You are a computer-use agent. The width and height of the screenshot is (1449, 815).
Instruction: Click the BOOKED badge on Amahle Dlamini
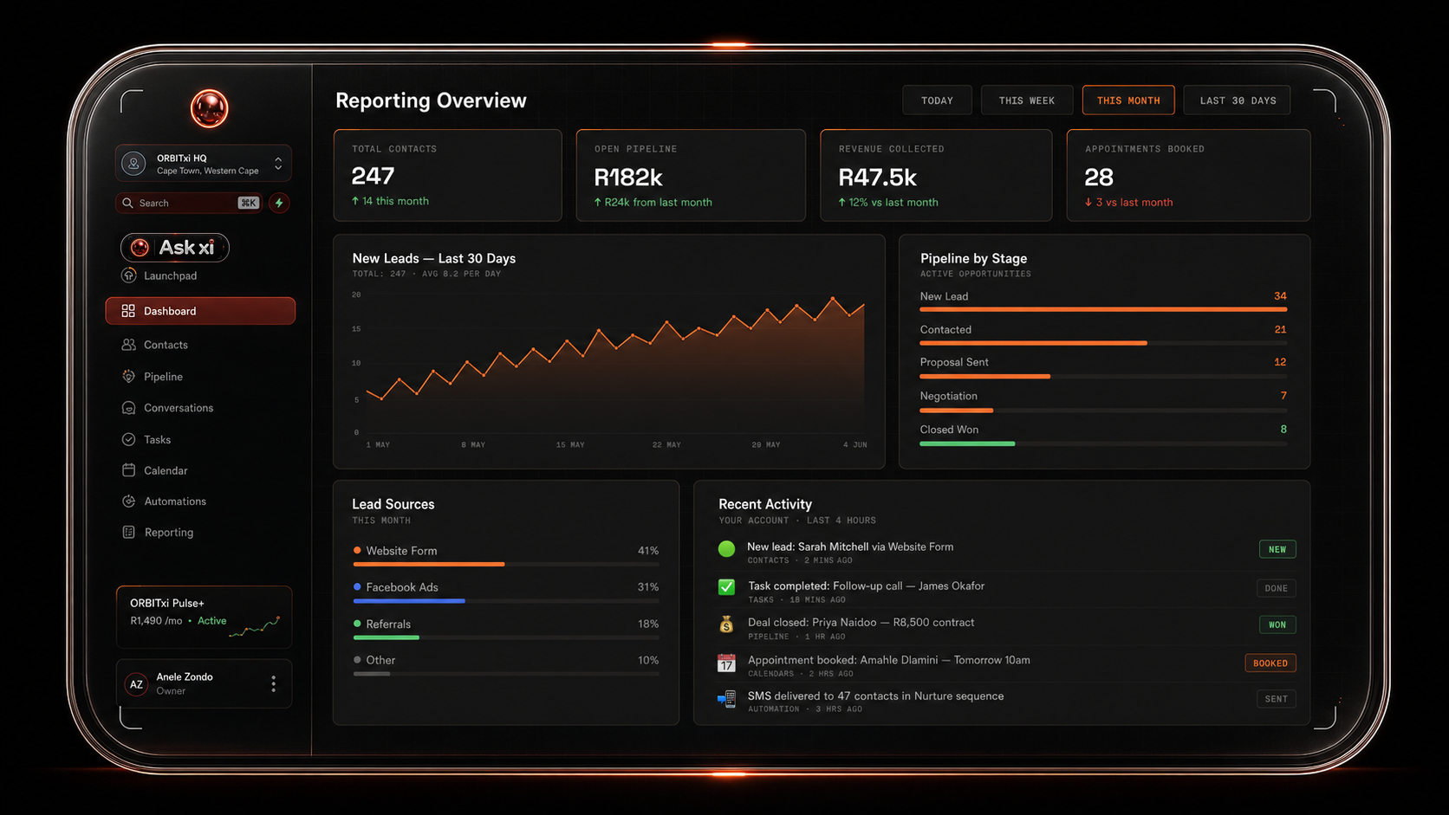pos(1270,663)
